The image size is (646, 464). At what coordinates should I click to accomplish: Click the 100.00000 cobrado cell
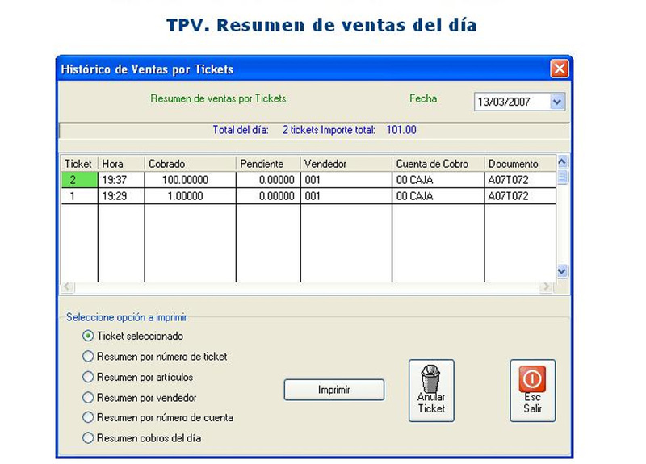191,180
